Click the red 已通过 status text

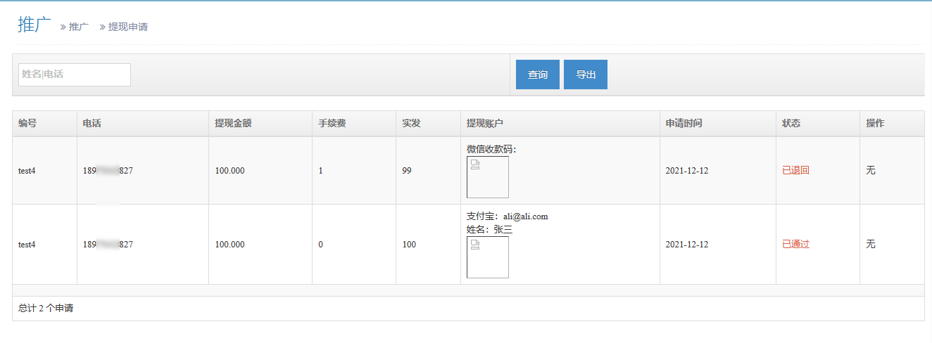tap(795, 245)
